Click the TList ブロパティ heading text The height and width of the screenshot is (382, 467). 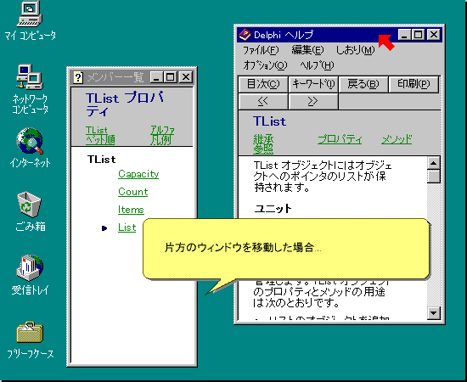tap(125, 104)
